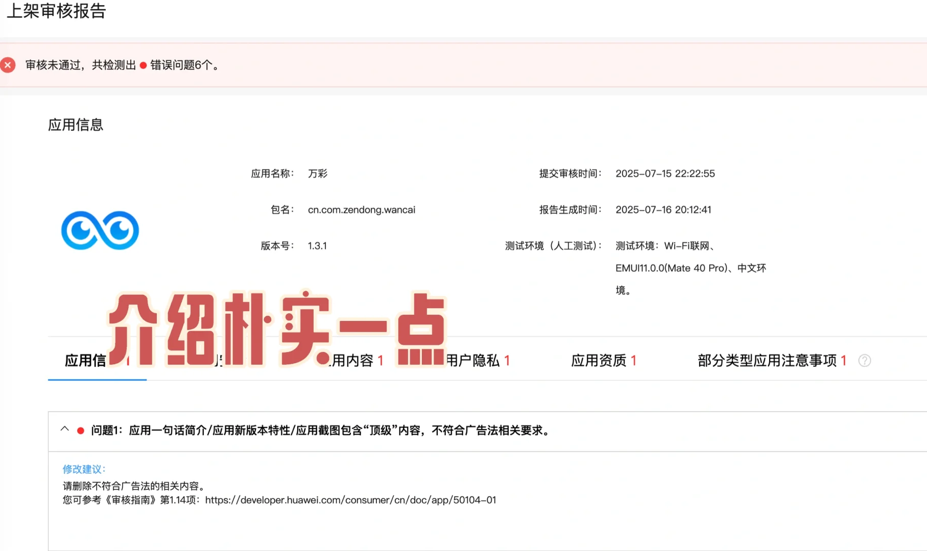Click the red count badge on 应用内容 tab
The image size is (927, 551).
(x=381, y=360)
